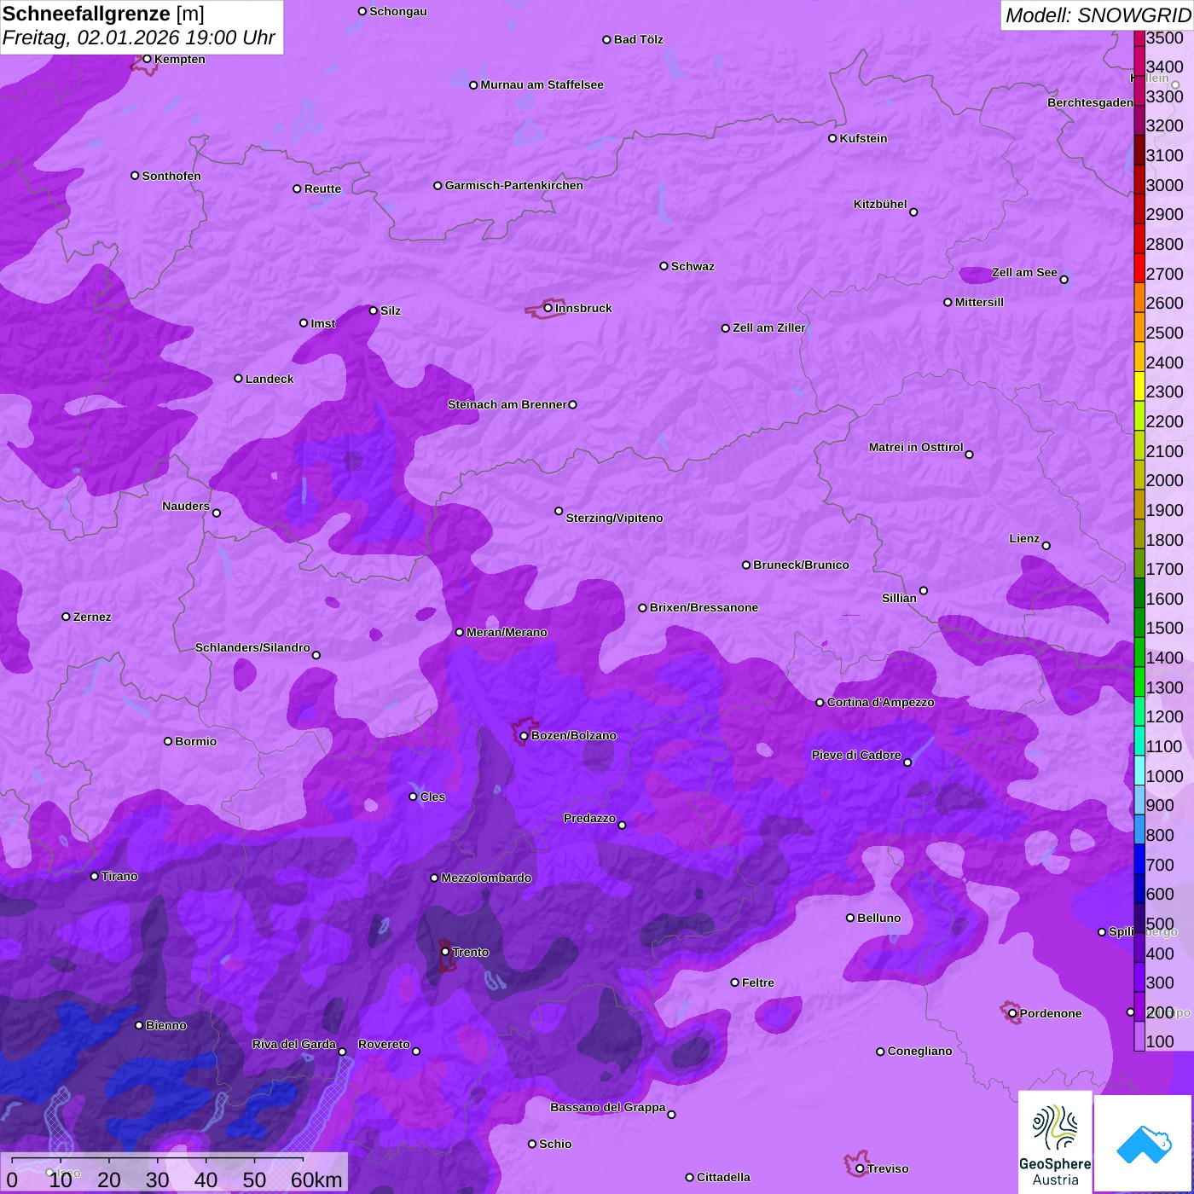The image size is (1194, 1194).
Task: Click the Kempten city marker
Action: [147, 59]
